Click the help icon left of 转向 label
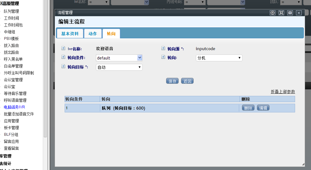The width and height of the screenshot is (311, 170). pos(163,58)
